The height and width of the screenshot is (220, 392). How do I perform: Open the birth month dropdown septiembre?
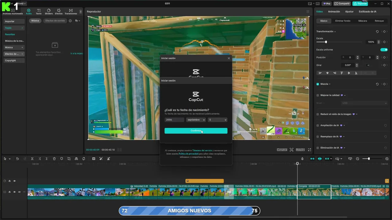[196, 120]
